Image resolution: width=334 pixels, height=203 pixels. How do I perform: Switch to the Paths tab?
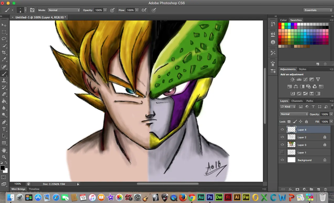310,101
